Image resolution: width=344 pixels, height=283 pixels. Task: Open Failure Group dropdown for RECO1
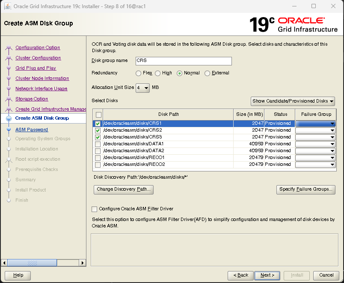pos(315,158)
